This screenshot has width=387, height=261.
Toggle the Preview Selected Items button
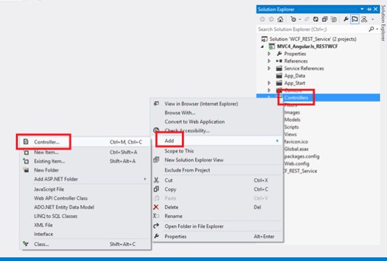click(x=355, y=19)
